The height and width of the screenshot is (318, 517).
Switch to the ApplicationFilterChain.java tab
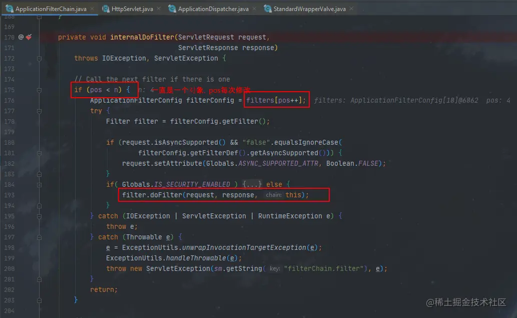click(x=51, y=9)
